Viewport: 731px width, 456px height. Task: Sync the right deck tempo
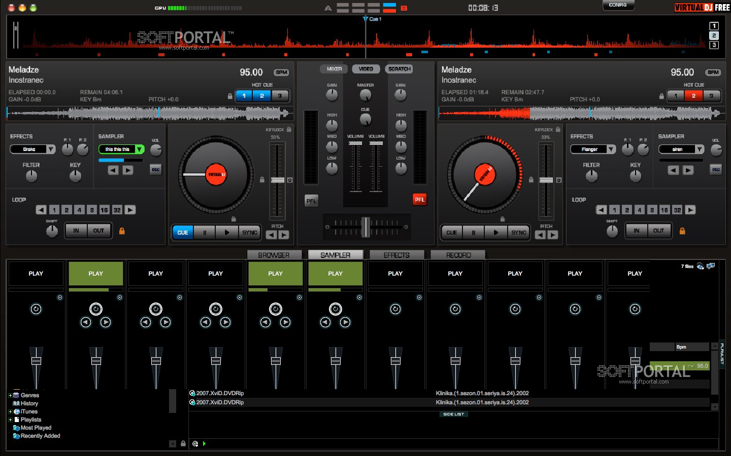click(x=518, y=233)
